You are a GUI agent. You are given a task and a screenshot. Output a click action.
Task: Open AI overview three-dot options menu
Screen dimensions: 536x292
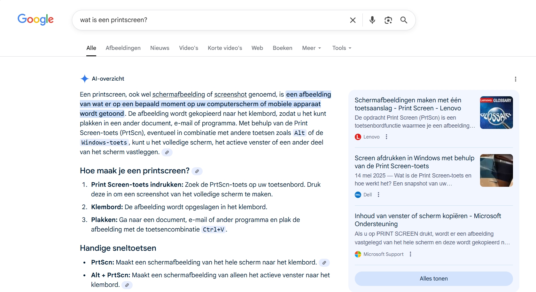tap(515, 79)
